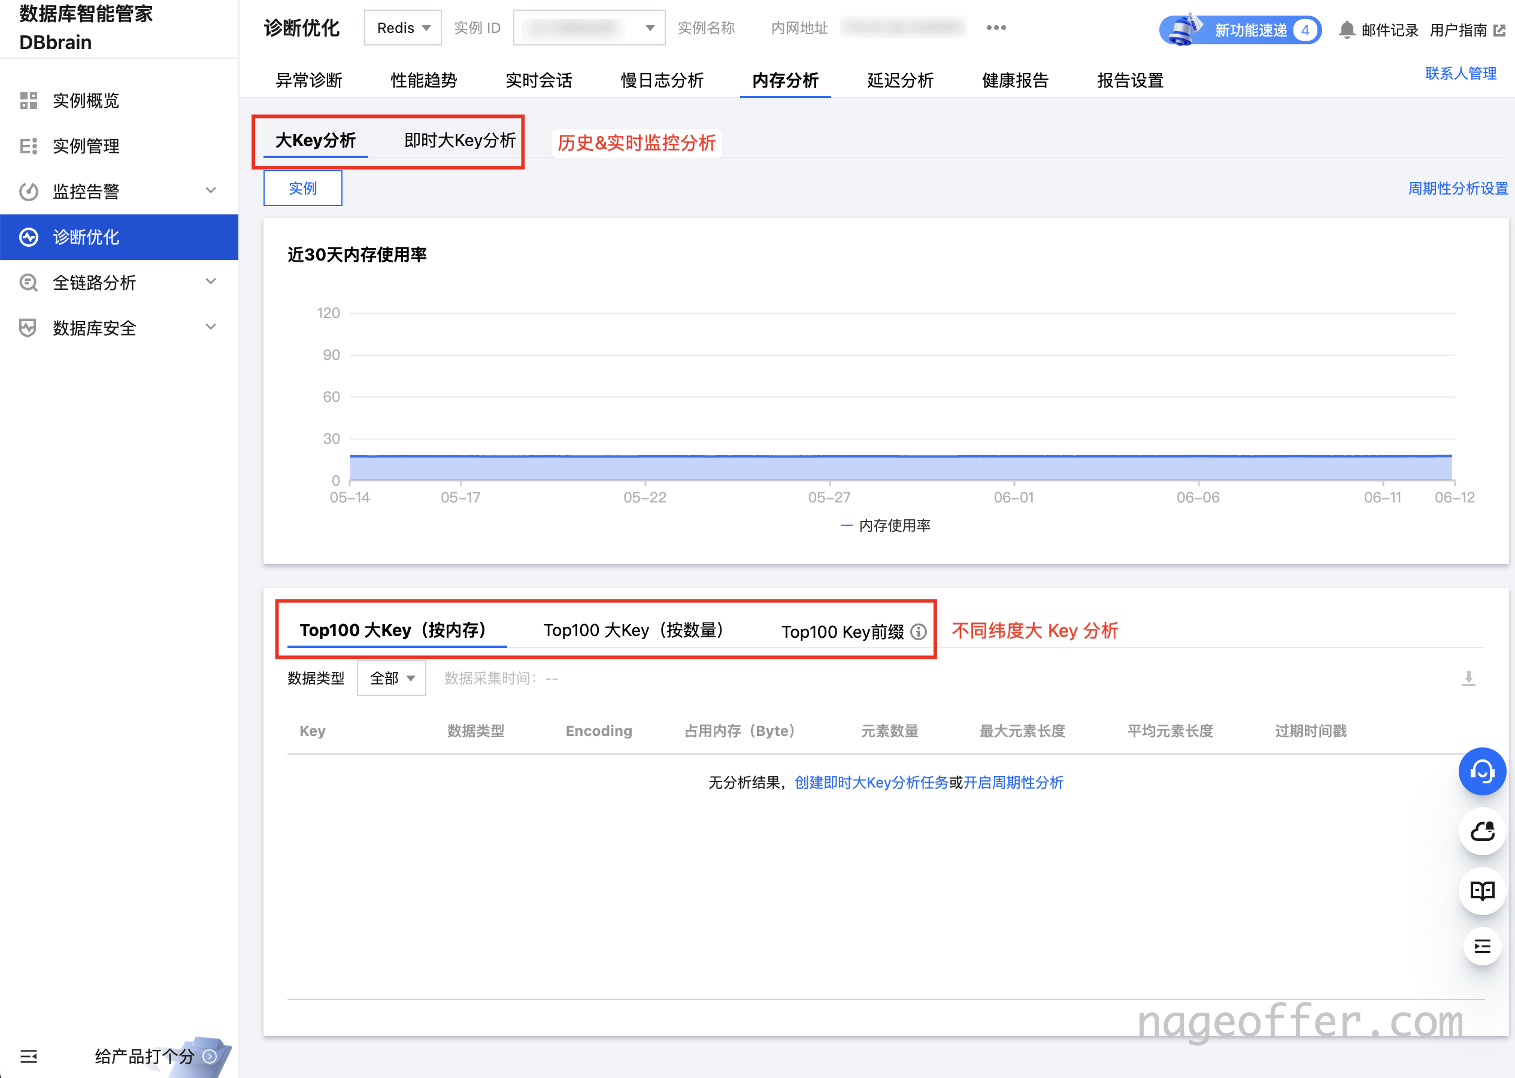Click the 元素数量 column header
Image resolution: width=1515 pixels, height=1078 pixels.
[890, 731]
